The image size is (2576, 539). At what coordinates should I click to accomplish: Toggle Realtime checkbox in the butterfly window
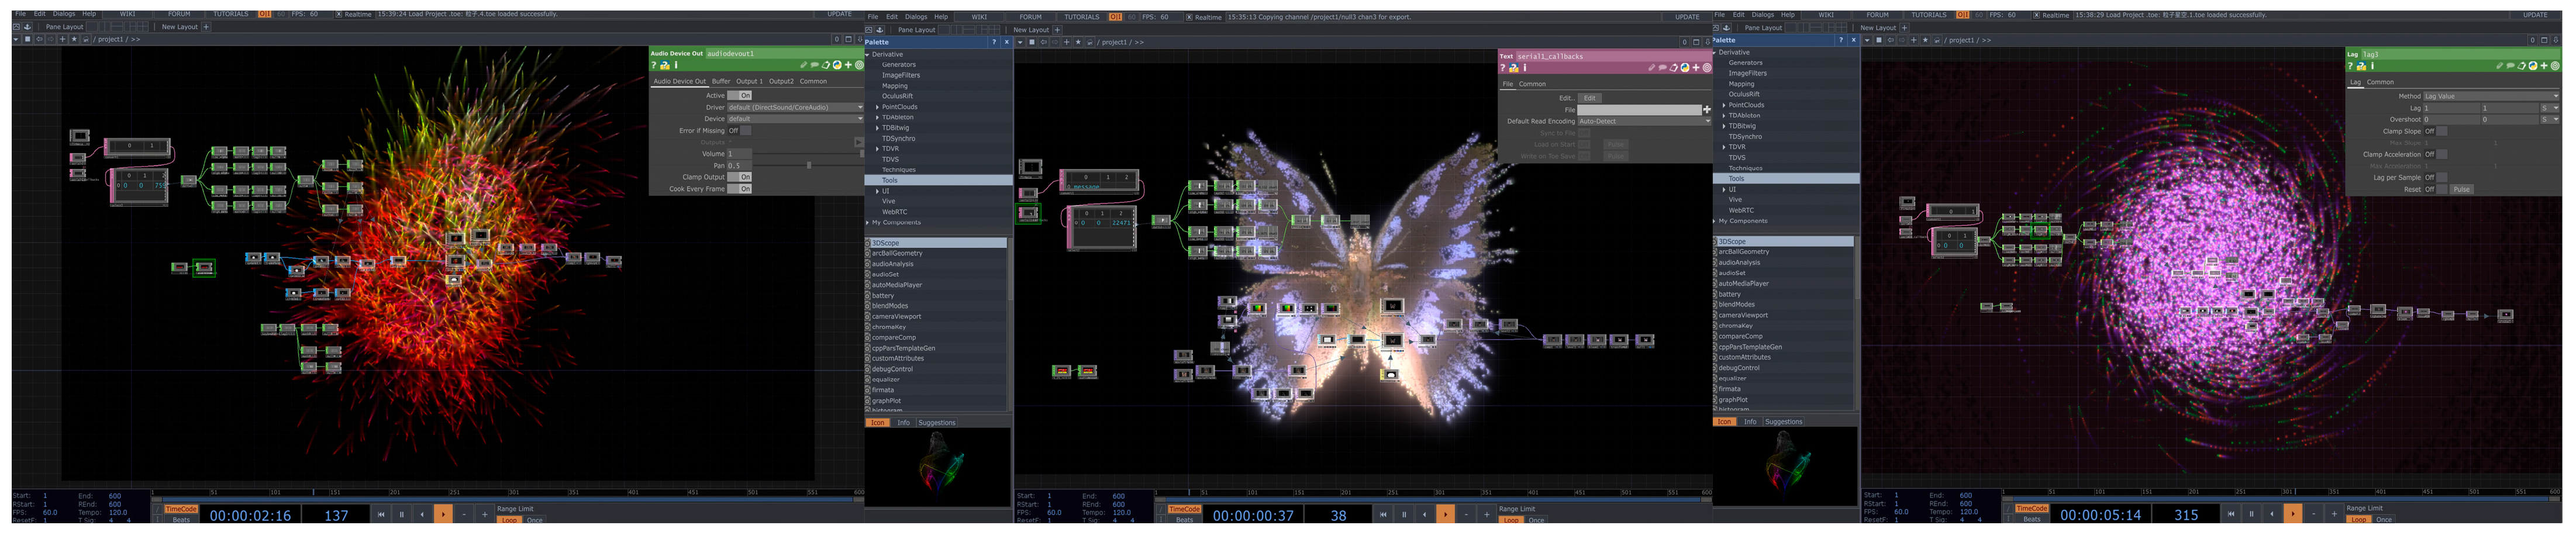pos(1189,17)
